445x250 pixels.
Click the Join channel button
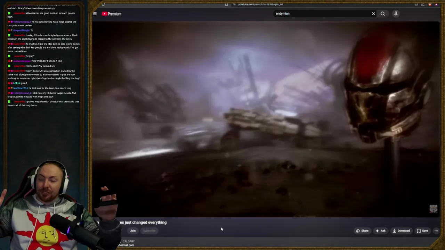pos(133,231)
